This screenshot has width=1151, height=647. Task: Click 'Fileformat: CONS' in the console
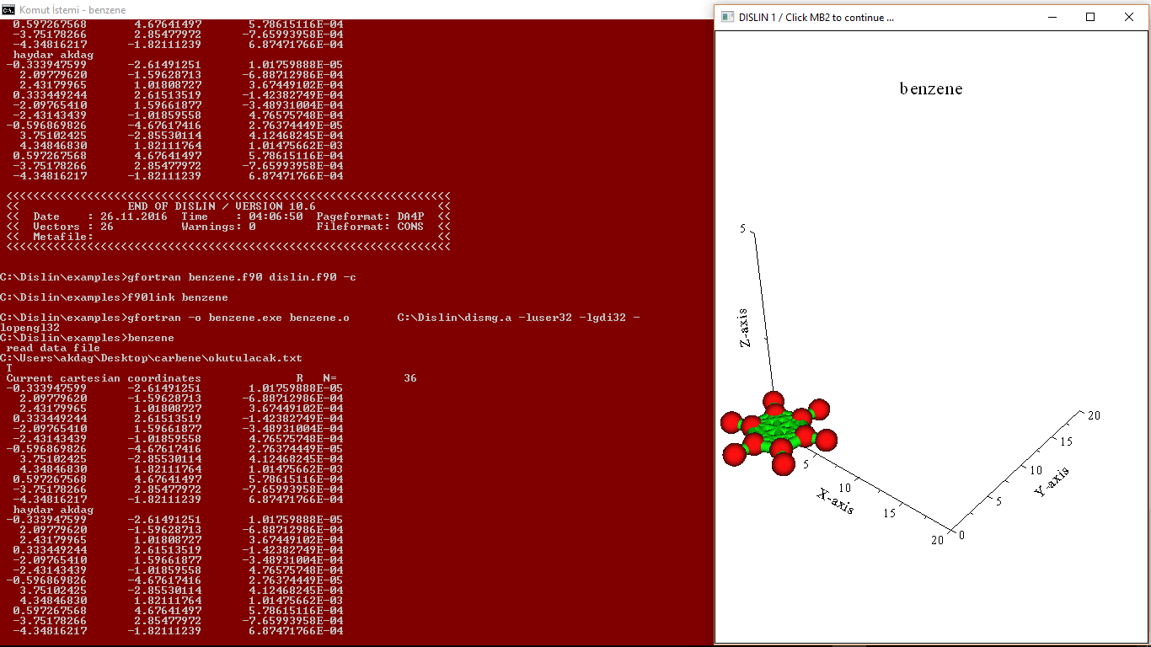[x=370, y=227]
